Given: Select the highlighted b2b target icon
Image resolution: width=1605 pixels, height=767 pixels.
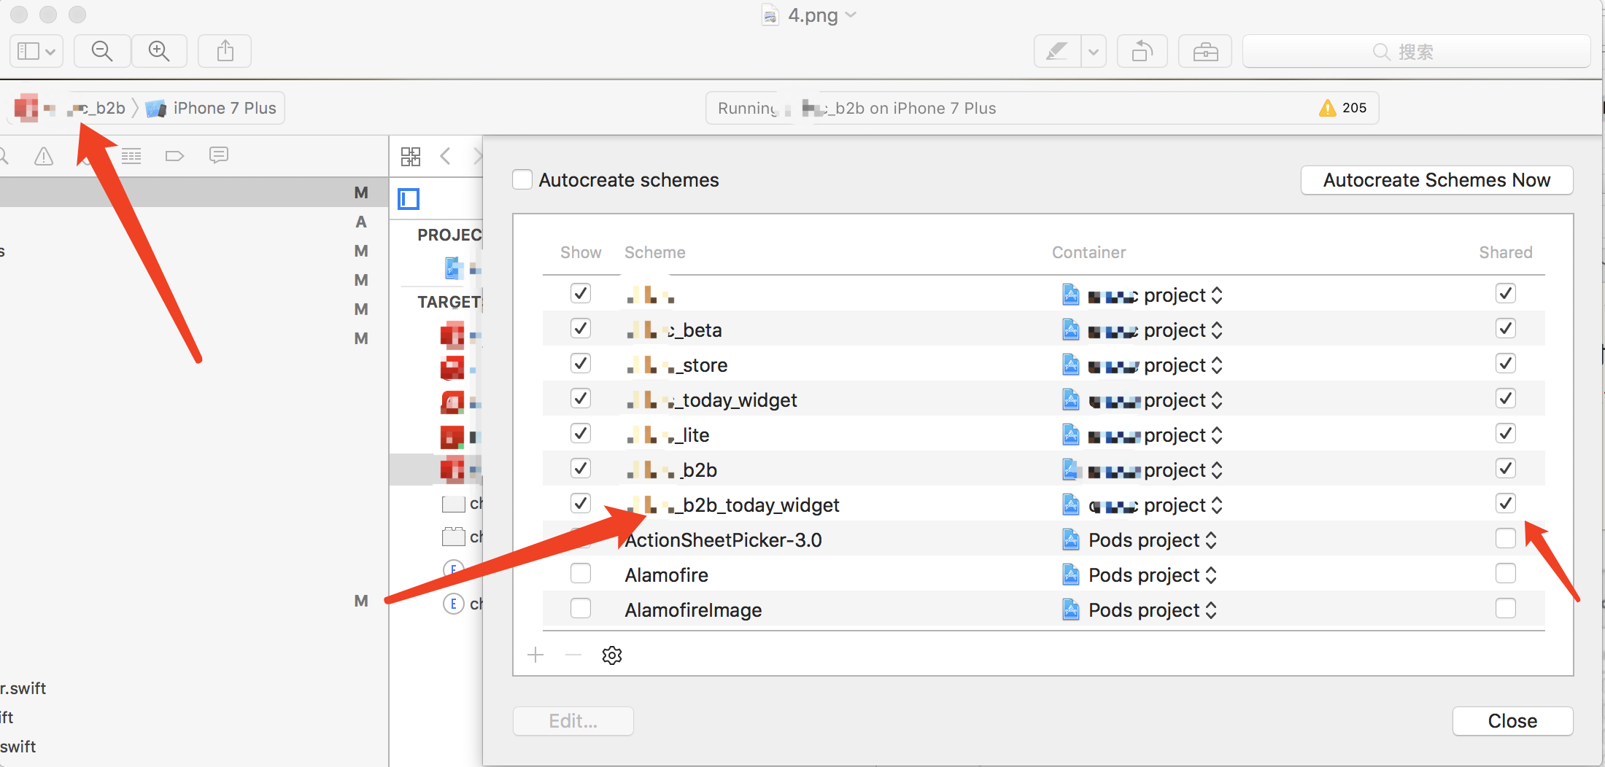Looking at the screenshot, I should coord(452,470).
